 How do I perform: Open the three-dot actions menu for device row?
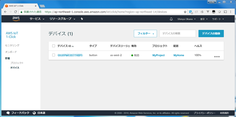[x=217, y=57]
